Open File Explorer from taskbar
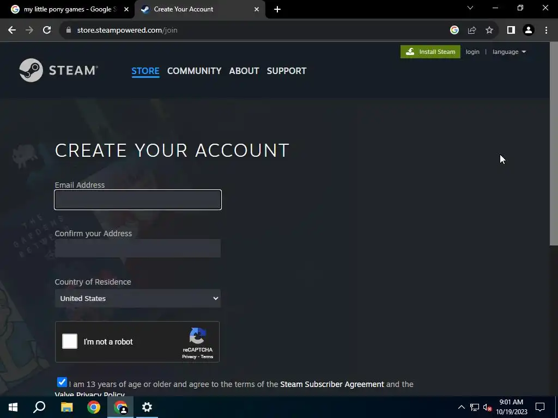The image size is (558, 418). 66,407
